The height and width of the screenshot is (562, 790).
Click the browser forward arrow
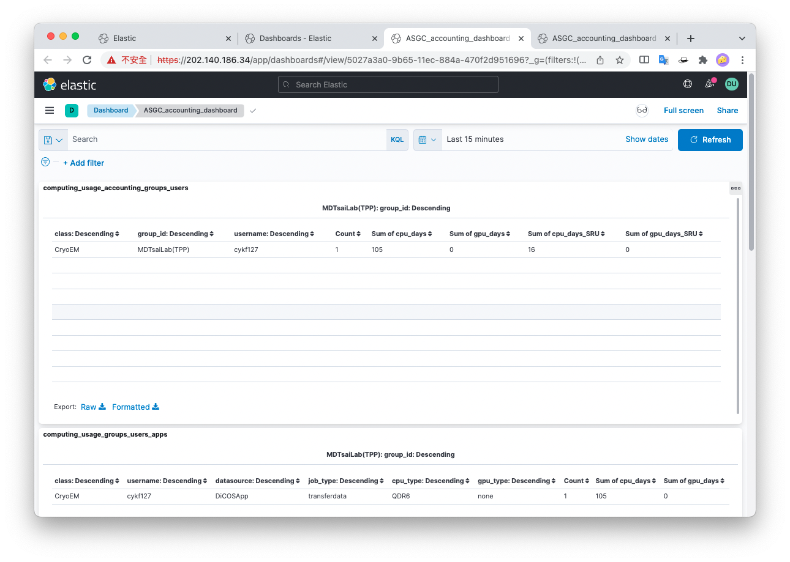click(x=67, y=60)
